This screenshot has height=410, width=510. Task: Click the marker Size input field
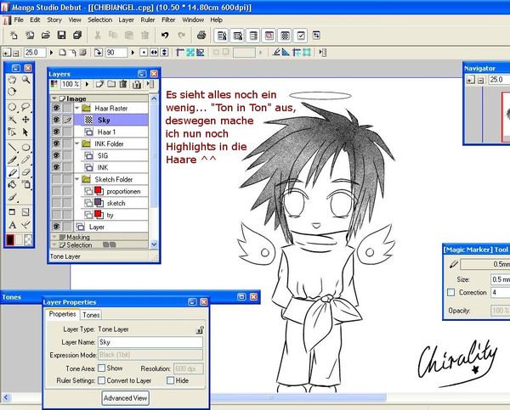501,279
